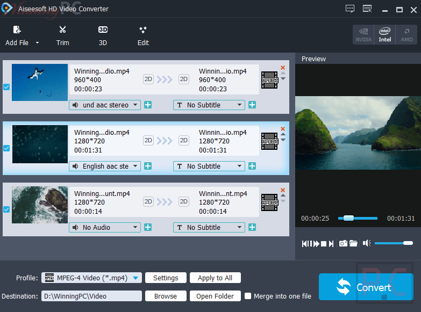421x312 pixels.
Task: Open the snapshot folder
Action: click(353, 243)
